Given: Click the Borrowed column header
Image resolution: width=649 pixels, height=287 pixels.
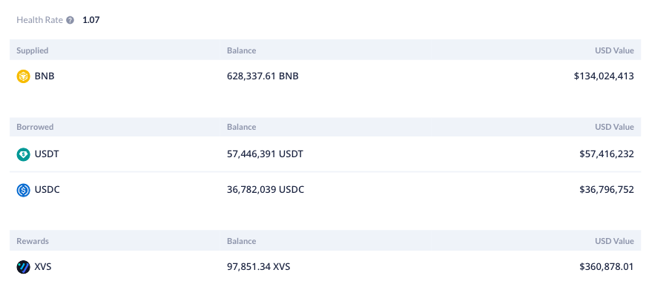Looking at the screenshot, I should coord(35,127).
